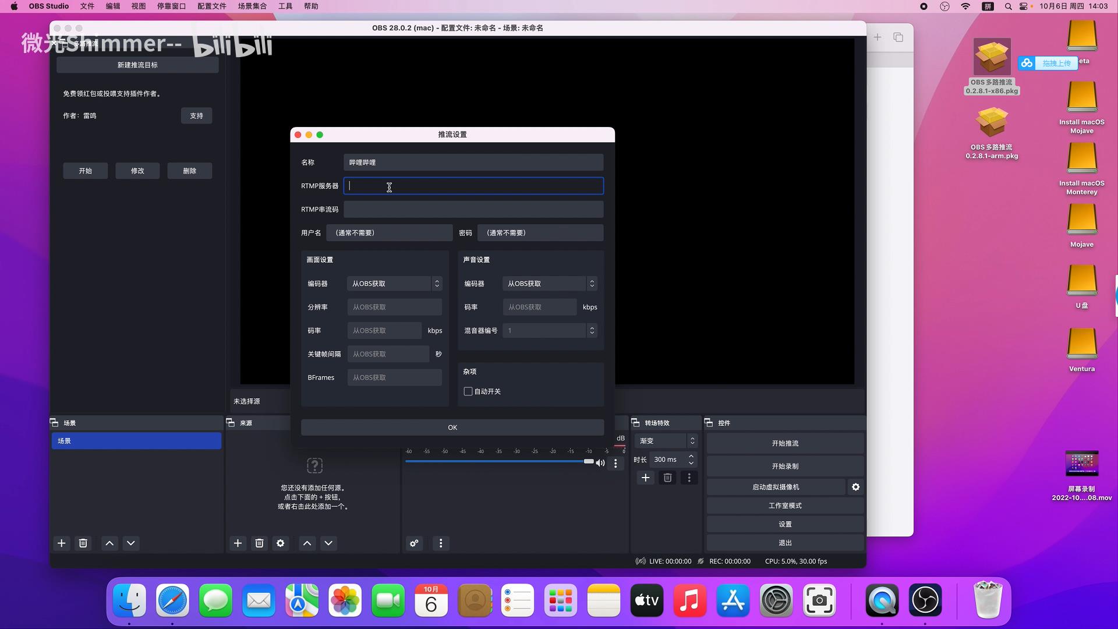Screen dimensions: 1118x629
Task: Mute audio with the speaker icon
Action: [x=600, y=463]
